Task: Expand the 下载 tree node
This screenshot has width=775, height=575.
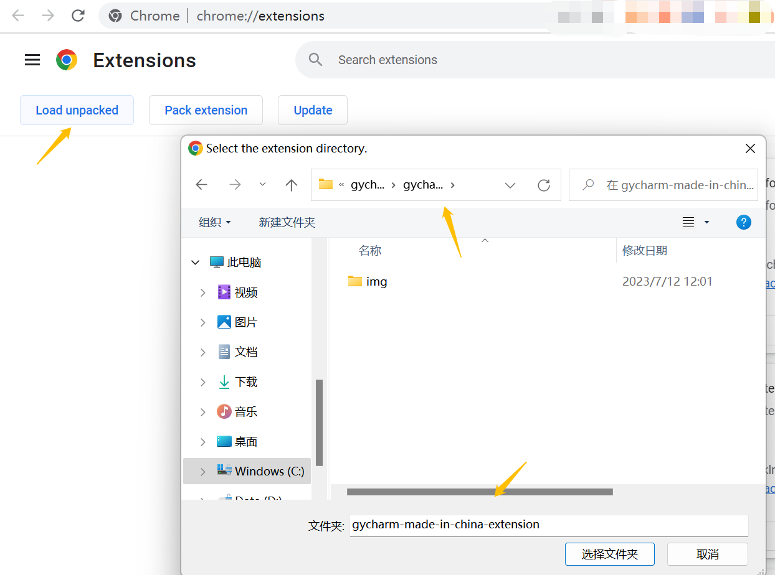Action: [202, 382]
